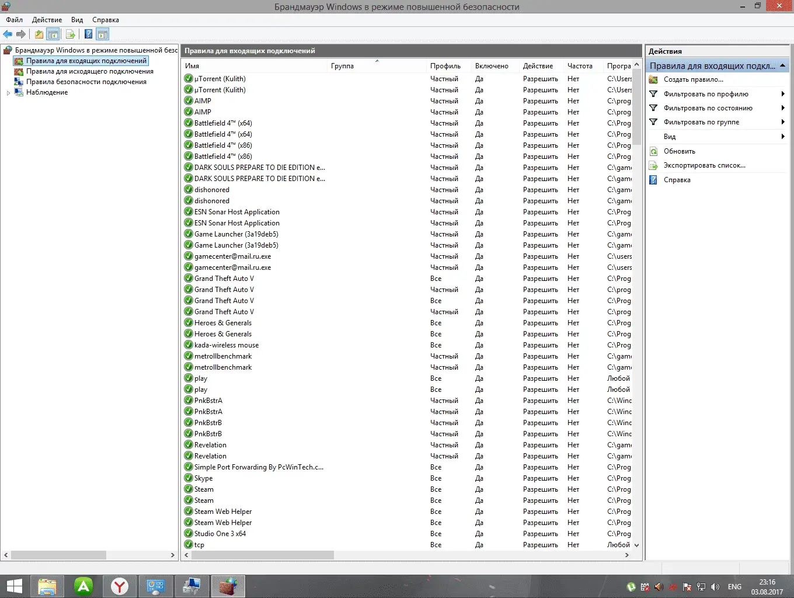Viewport: 794px width, 598px height.
Task: Click the green check icon of the Skype rule
Action: click(189, 478)
